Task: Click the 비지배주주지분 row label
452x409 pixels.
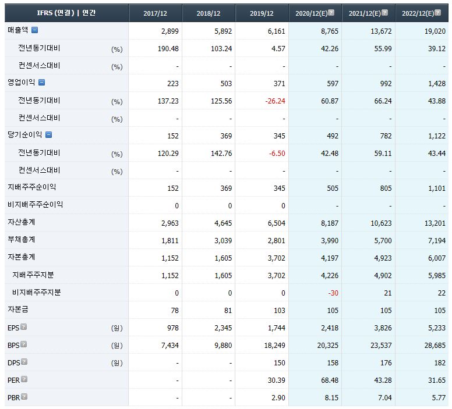Action: coord(36,293)
